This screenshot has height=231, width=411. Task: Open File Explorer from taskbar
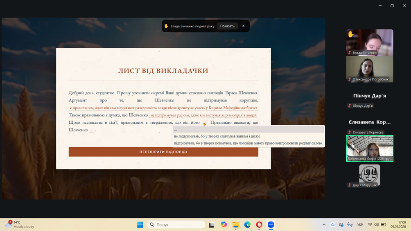click(235, 224)
